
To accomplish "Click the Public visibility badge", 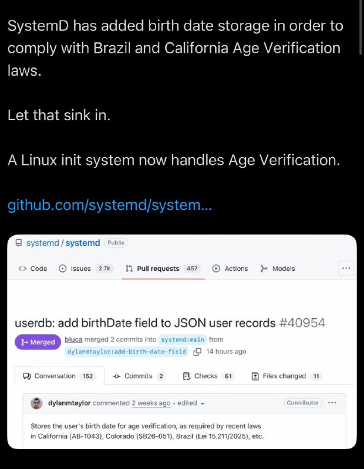I will [x=116, y=243].
